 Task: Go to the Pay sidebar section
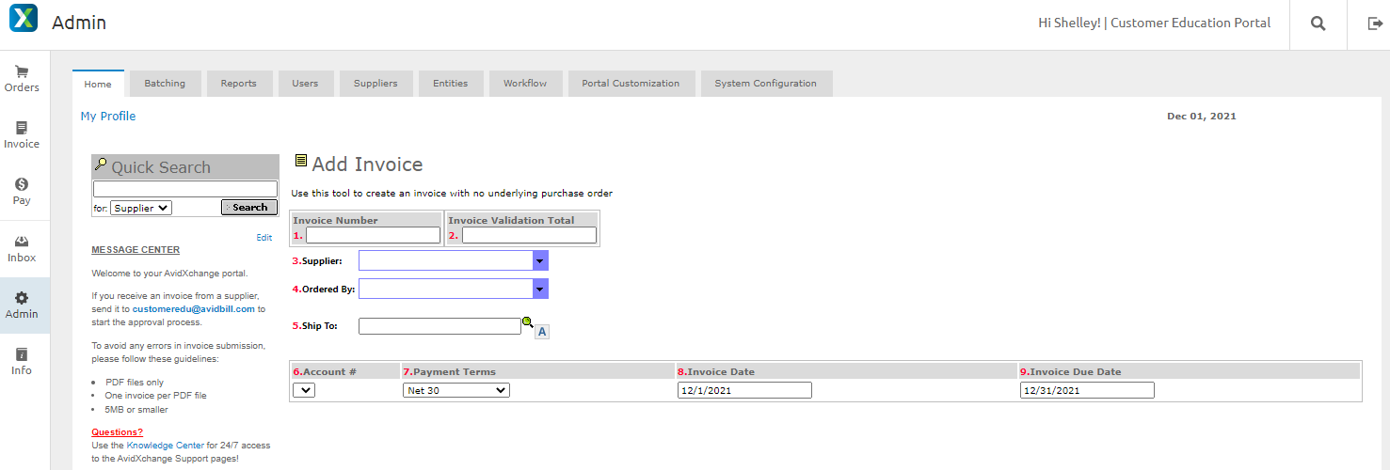tap(22, 191)
